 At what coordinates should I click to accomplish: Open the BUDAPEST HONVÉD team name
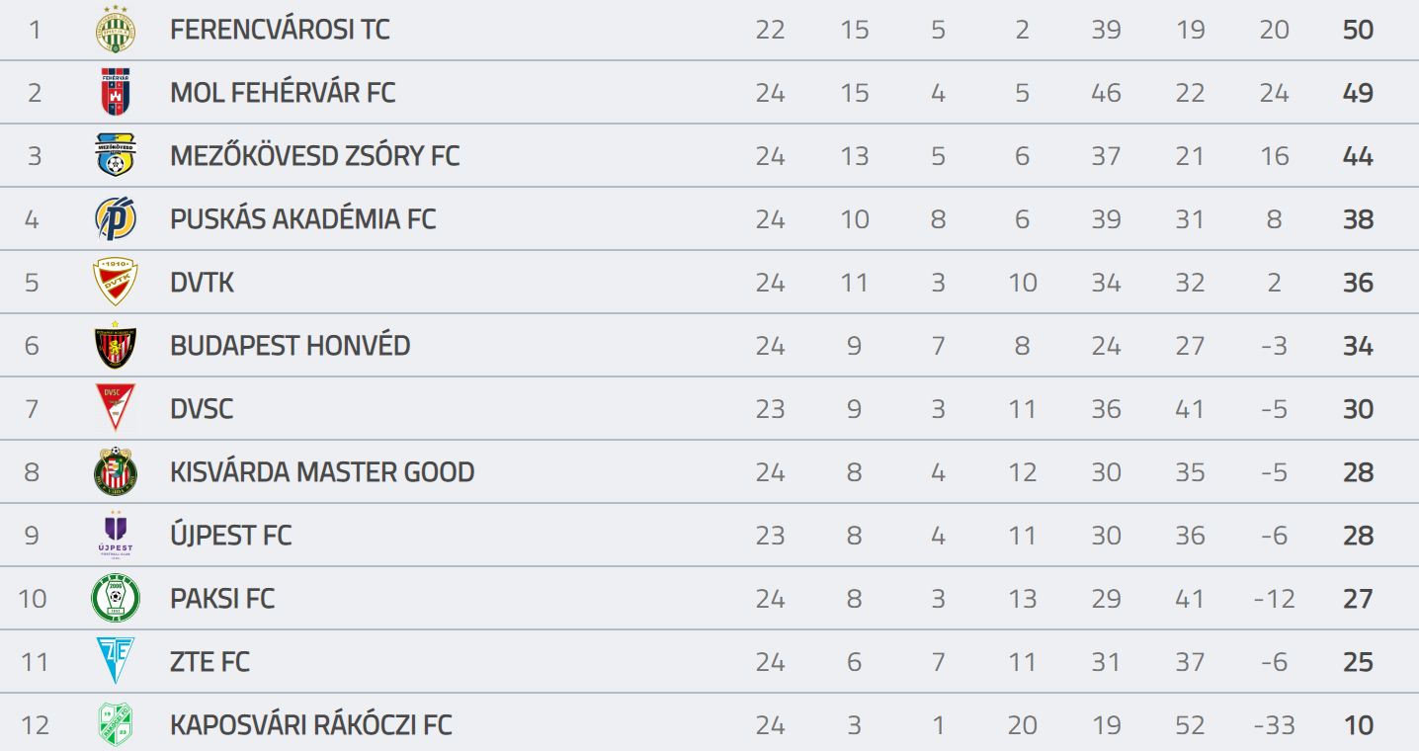click(x=290, y=346)
